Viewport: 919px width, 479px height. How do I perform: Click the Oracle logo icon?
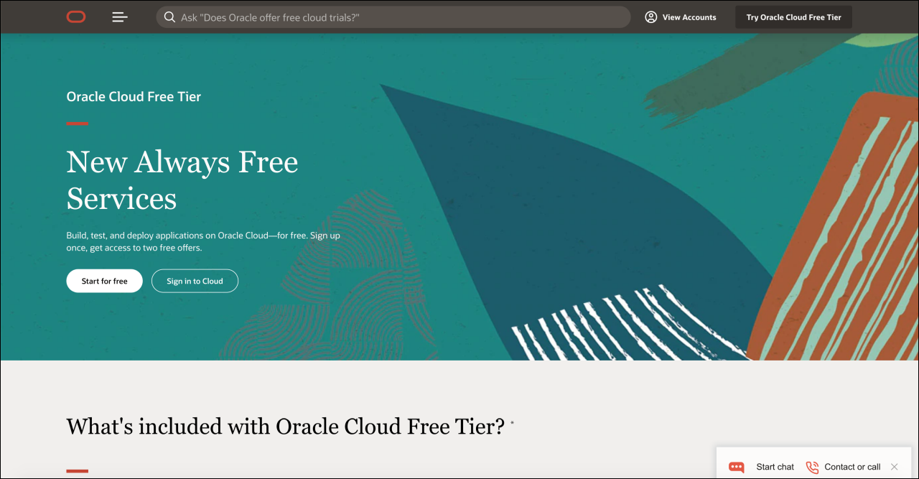[x=76, y=17]
